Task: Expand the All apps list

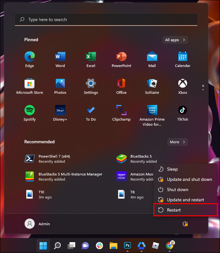Action: 175,40
